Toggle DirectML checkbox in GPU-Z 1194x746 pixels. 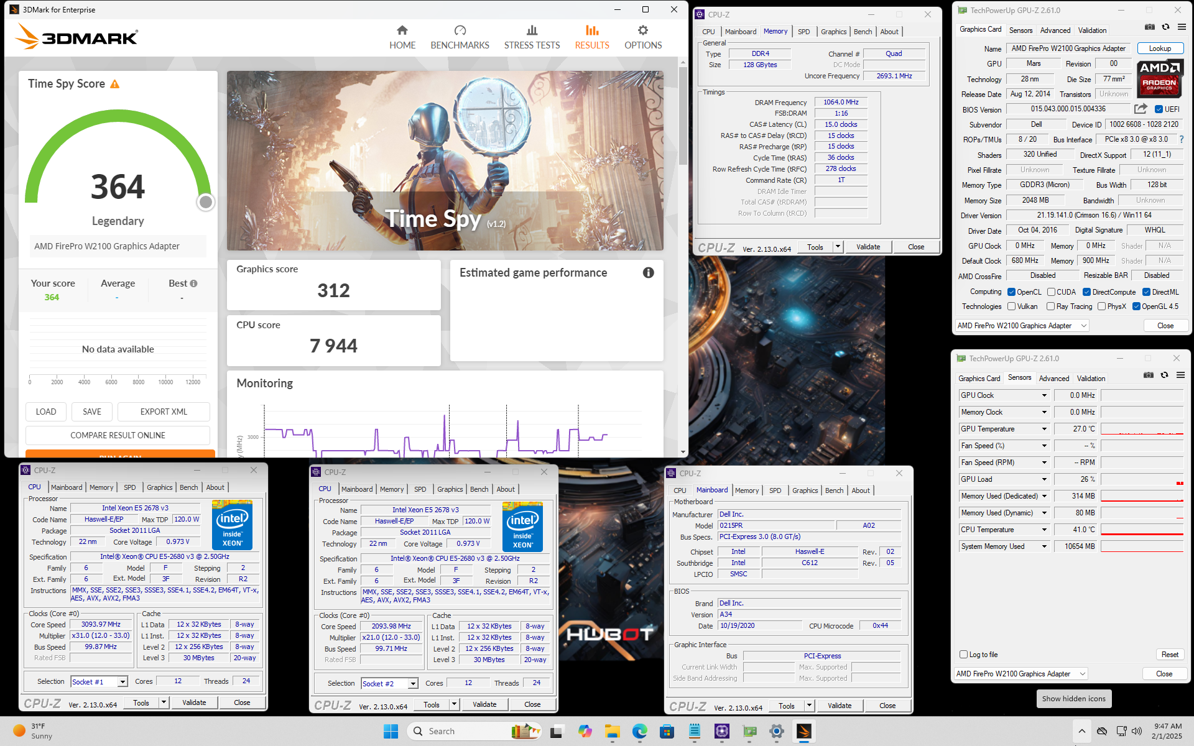pyautogui.click(x=1146, y=292)
